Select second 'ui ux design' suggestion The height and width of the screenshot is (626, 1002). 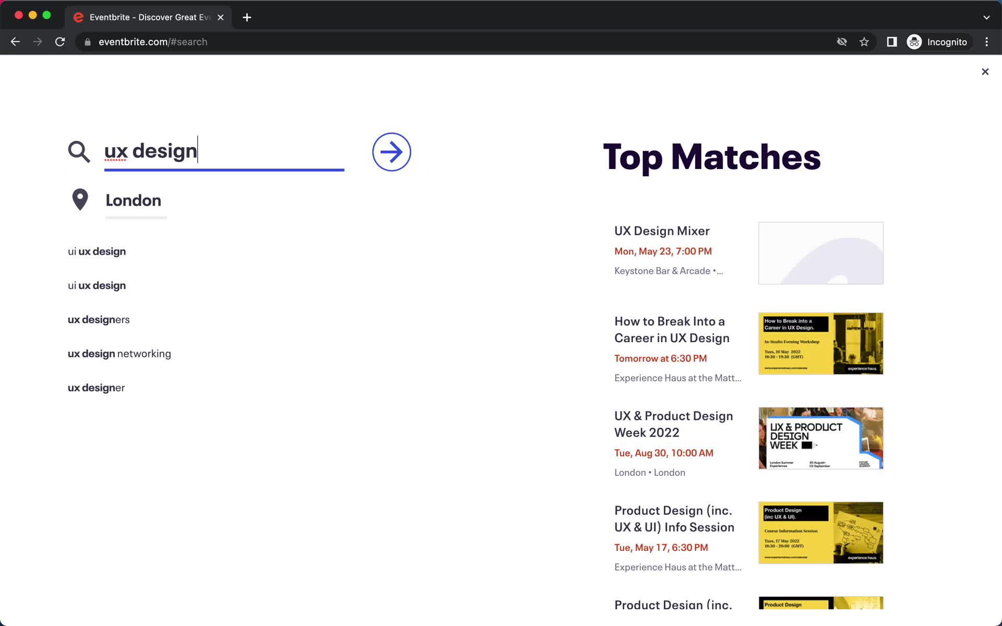97,285
